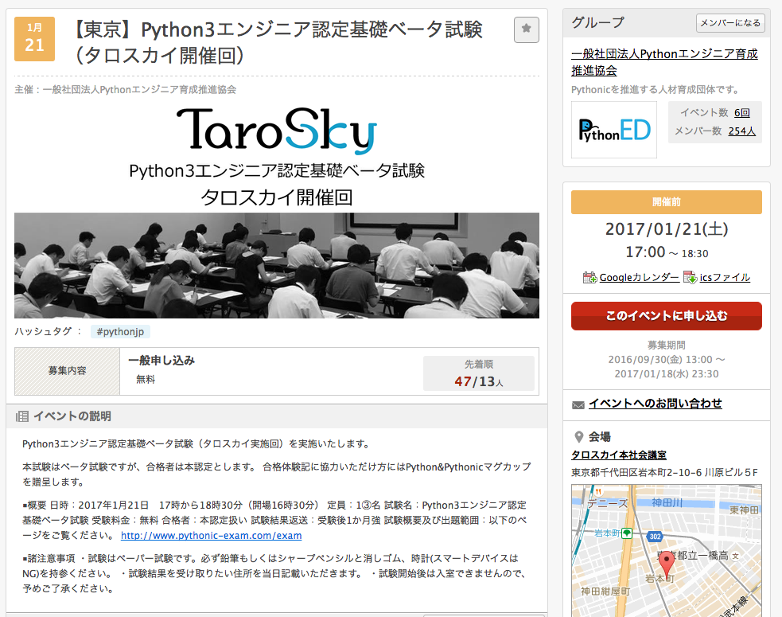The height and width of the screenshot is (617, 782).
Task: Click the 無料 price text
Action: (x=146, y=380)
